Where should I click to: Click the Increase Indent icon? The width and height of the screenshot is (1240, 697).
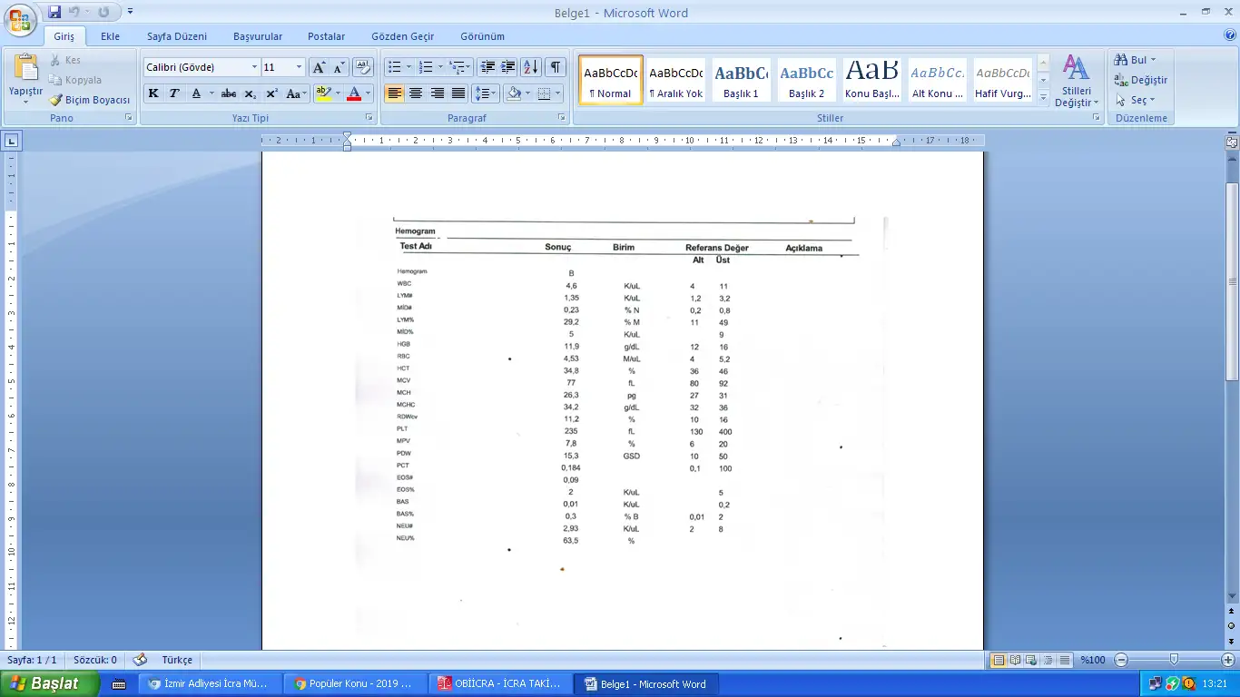pos(508,67)
